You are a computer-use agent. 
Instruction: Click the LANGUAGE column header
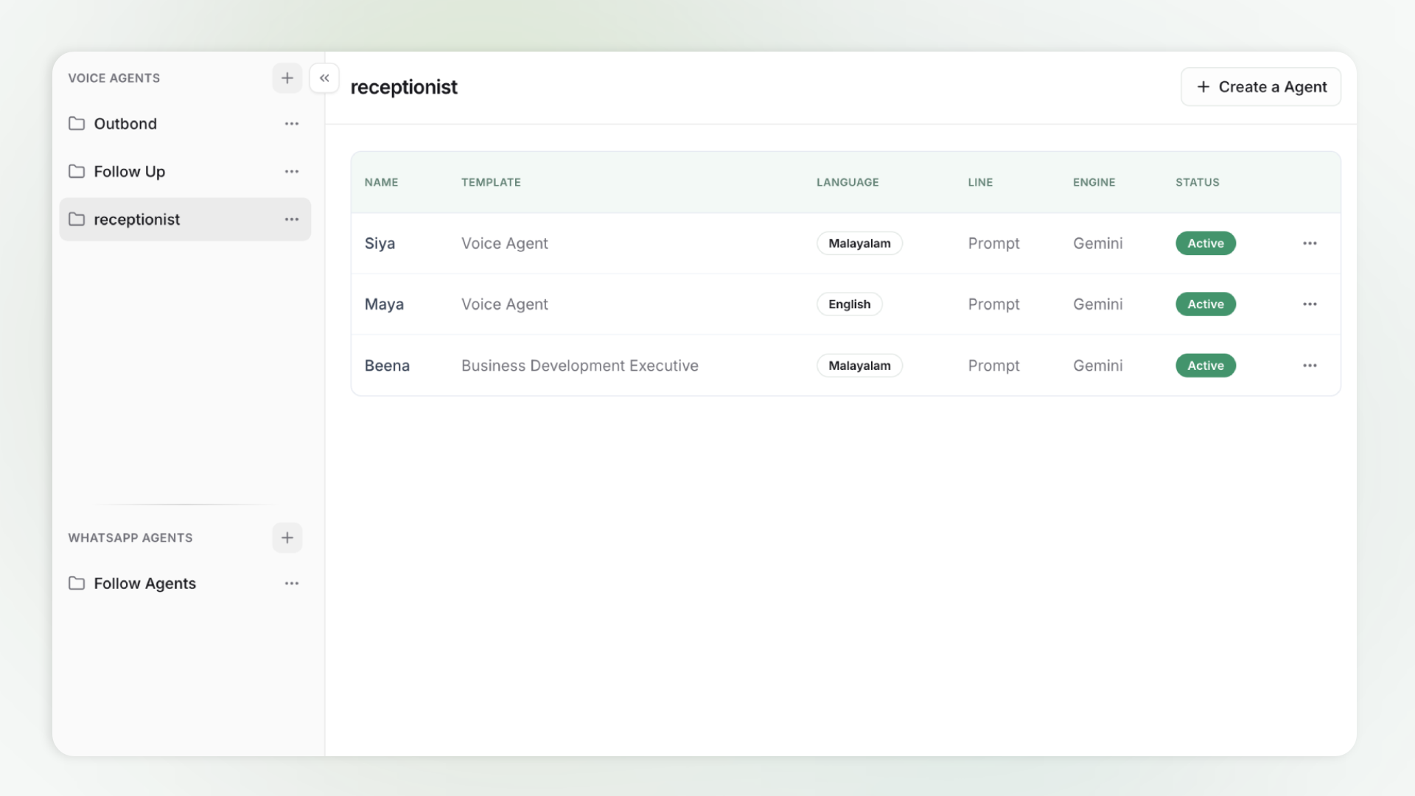click(848, 182)
